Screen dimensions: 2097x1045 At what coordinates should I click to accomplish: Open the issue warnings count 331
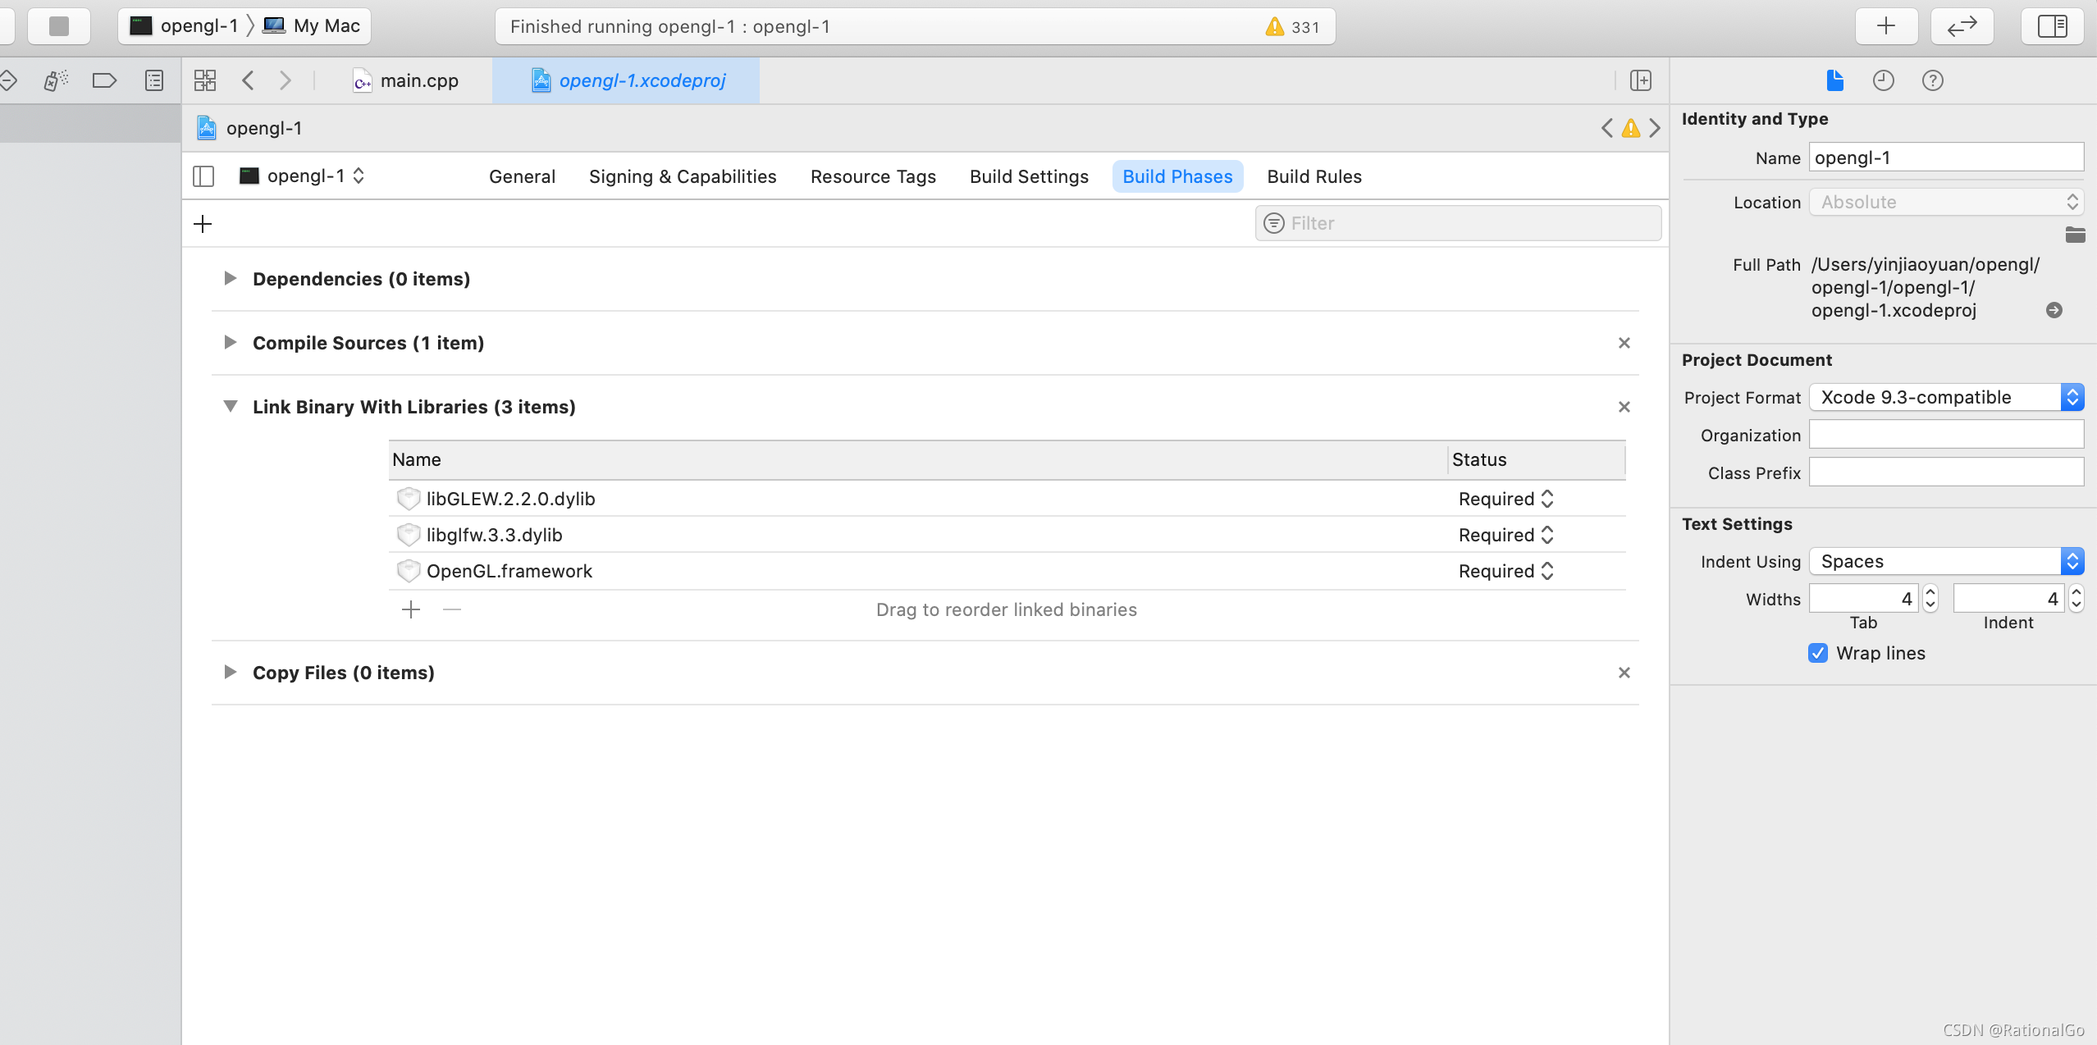click(x=1292, y=27)
